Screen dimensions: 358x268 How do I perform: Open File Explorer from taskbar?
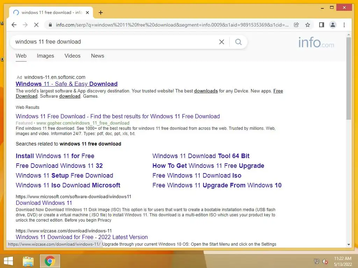point(28,261)
